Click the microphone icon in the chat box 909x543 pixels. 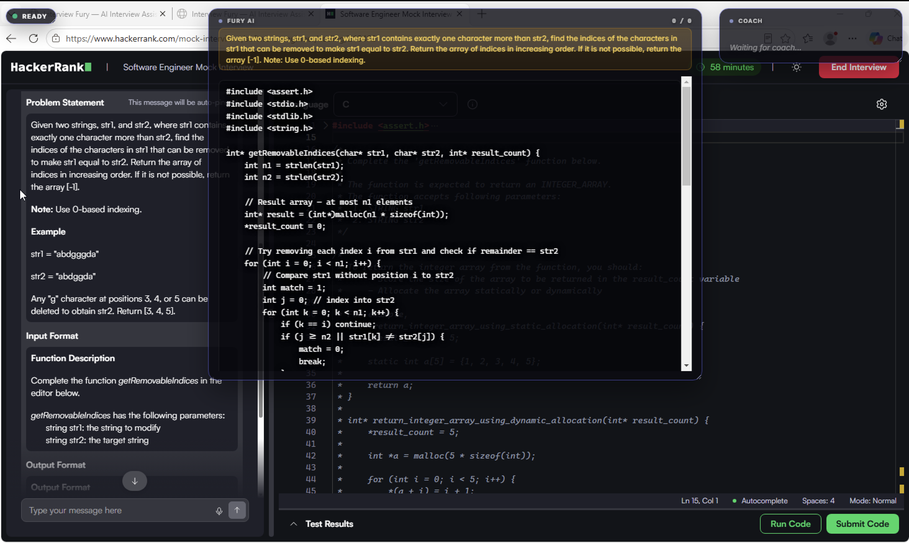[219, 511]
